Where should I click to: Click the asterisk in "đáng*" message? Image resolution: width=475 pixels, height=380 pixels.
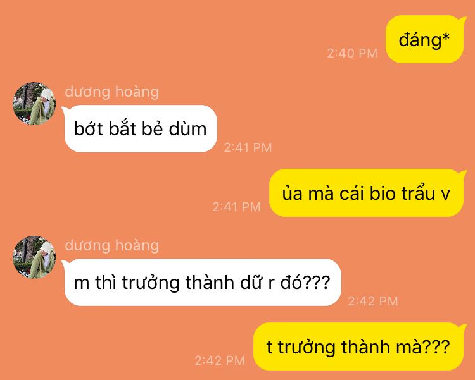(446, 38)
